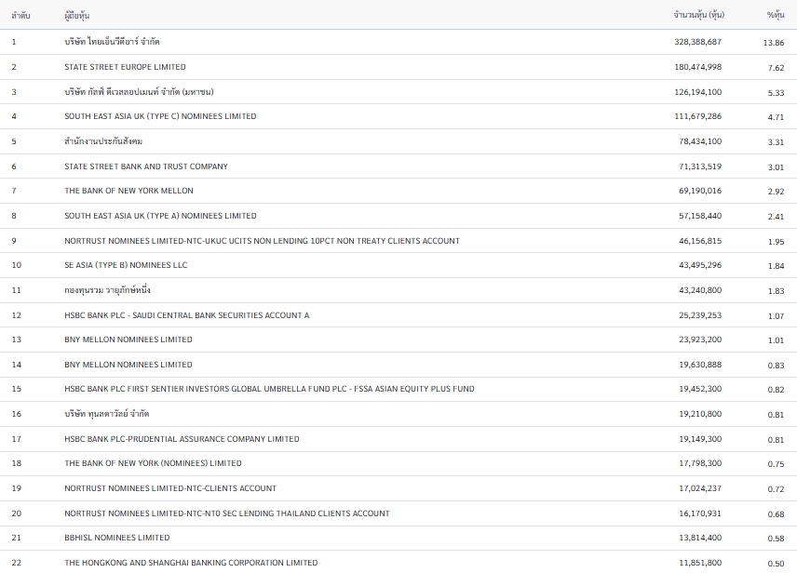Click share count 17,024,237
This screenshot has height=573, width=797.
(x=700, y=488)
